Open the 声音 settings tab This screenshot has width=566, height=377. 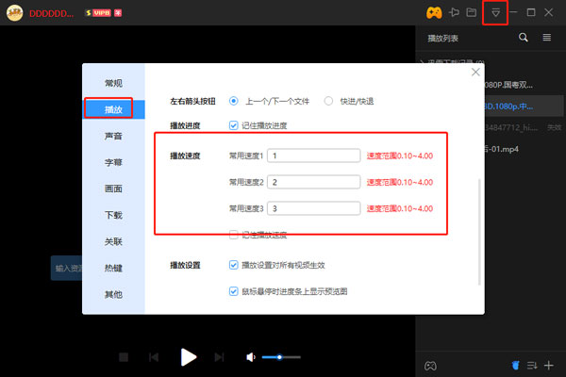(113, 136)
